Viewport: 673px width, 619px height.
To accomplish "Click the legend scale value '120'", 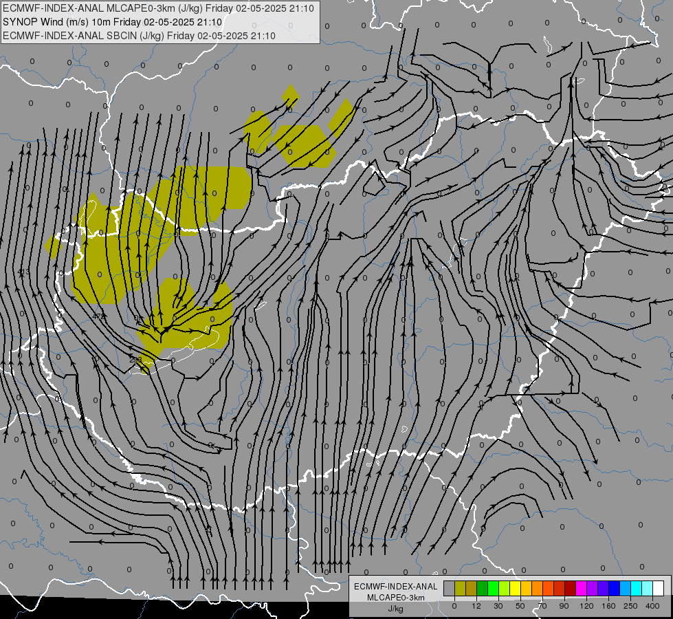I will pos(586,606).
